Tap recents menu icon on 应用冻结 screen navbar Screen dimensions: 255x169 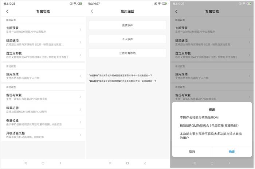pyautogui.click(x=110, y=163)
